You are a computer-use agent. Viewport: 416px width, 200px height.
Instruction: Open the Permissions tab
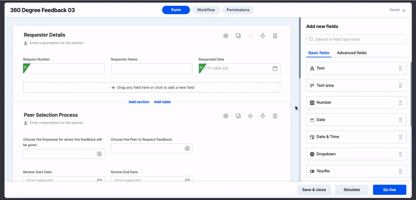click(238, 10)
